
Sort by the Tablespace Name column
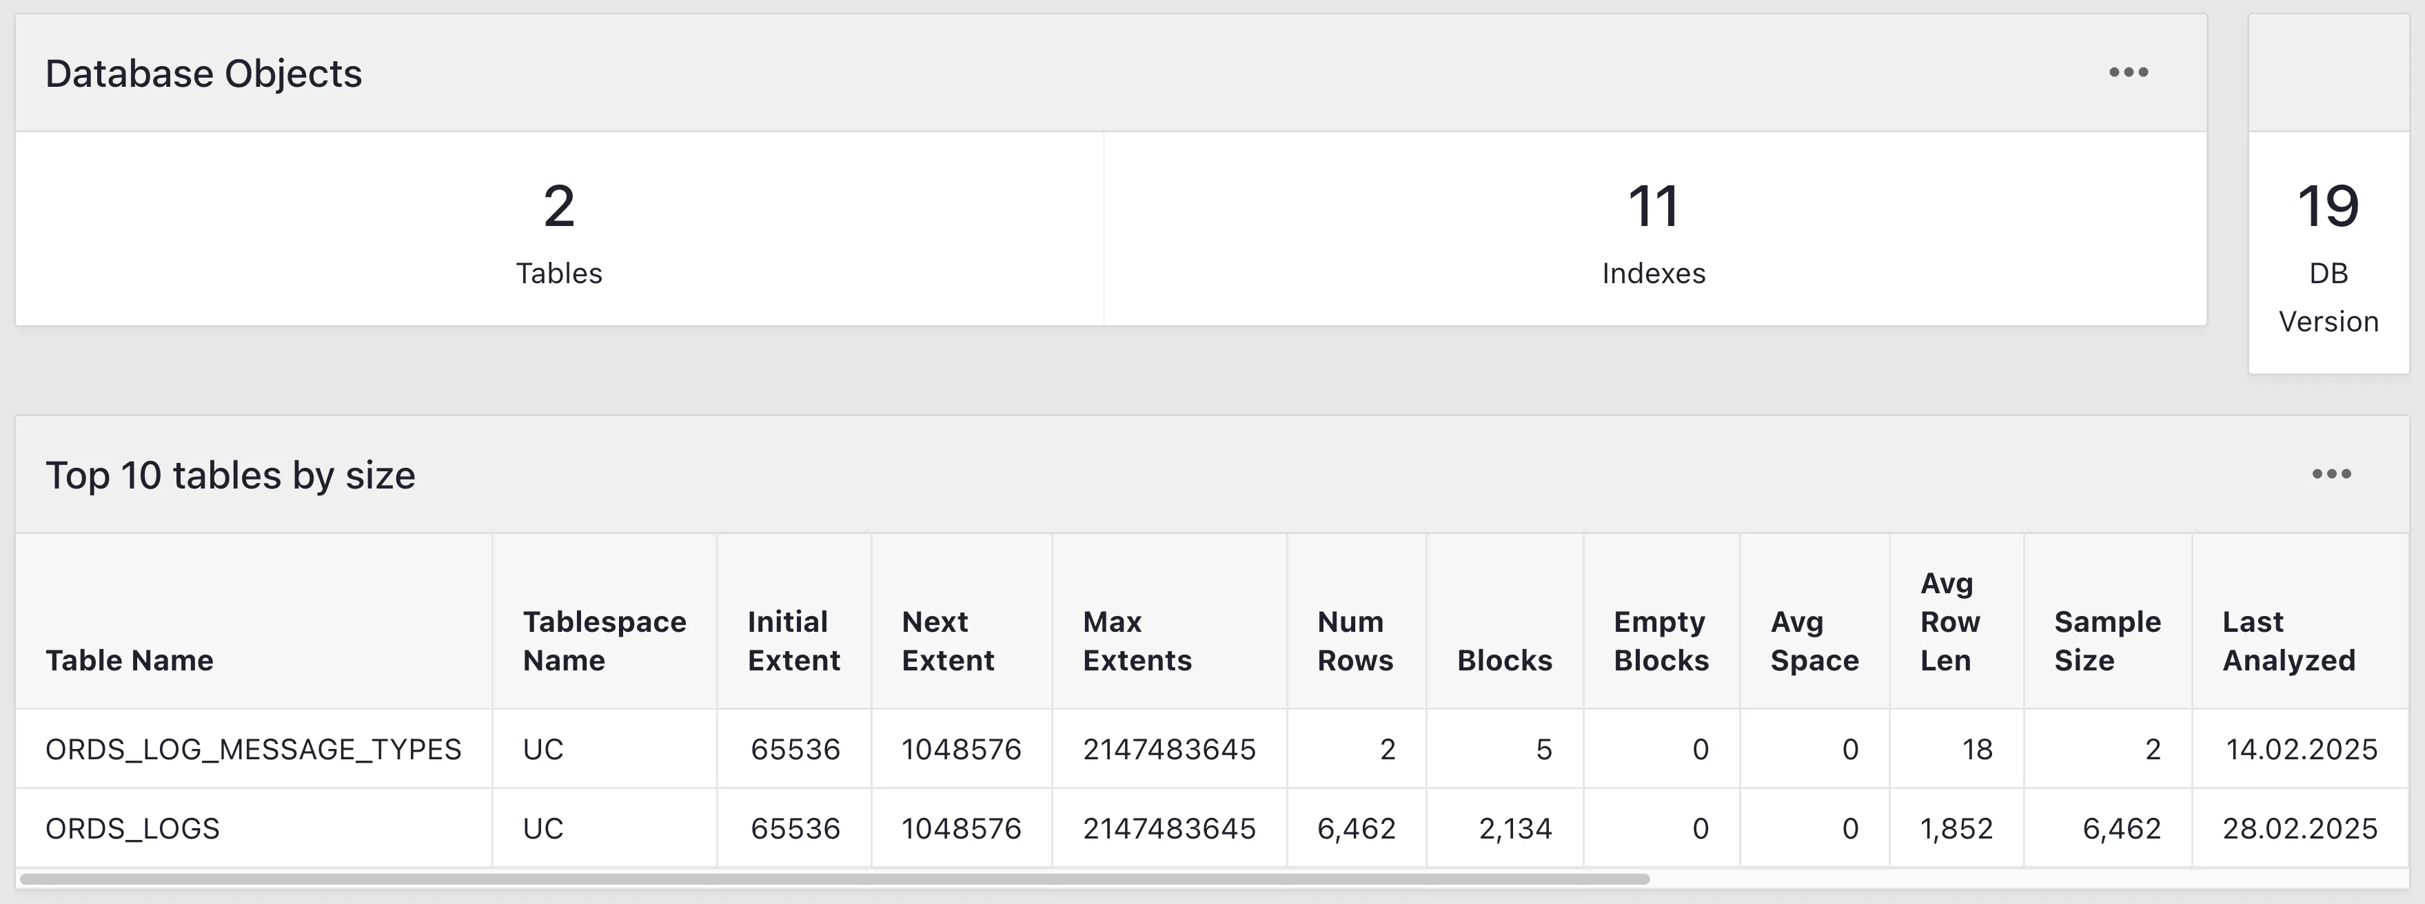[x=603, y=641]
